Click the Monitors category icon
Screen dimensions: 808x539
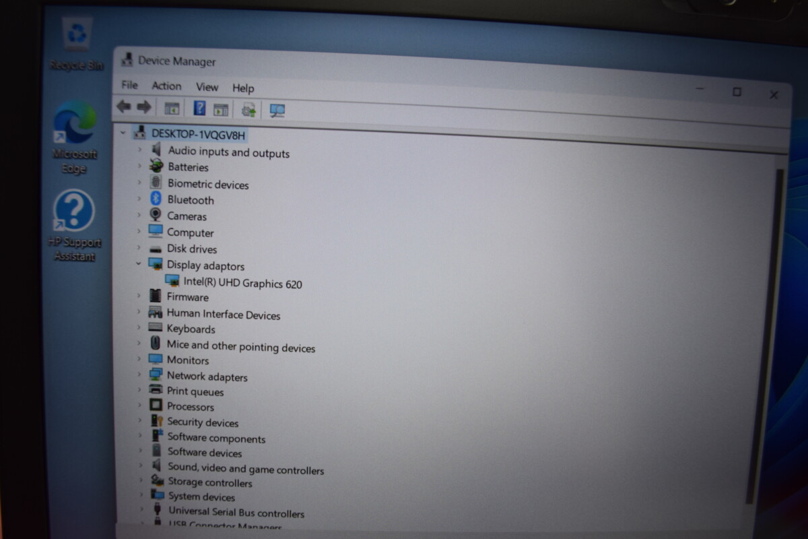tap(156, 360)
